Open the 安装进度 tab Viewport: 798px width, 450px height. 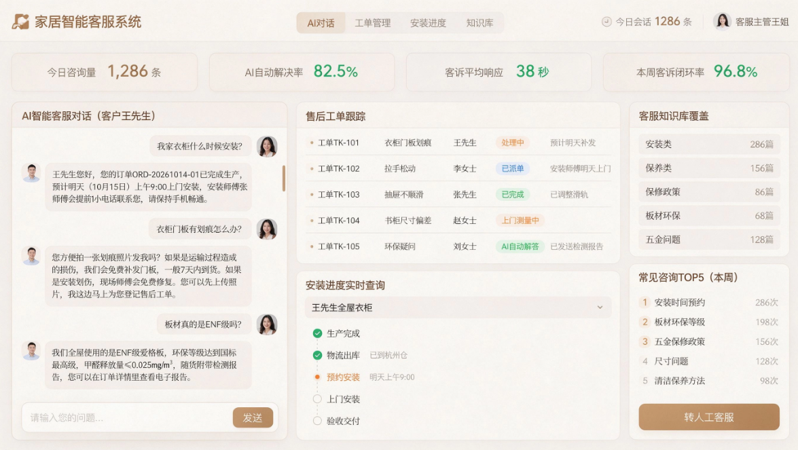pos(428,23)
